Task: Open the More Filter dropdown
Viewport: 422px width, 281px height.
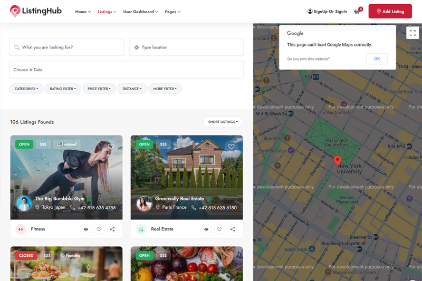Action: [x=165, y=89]
